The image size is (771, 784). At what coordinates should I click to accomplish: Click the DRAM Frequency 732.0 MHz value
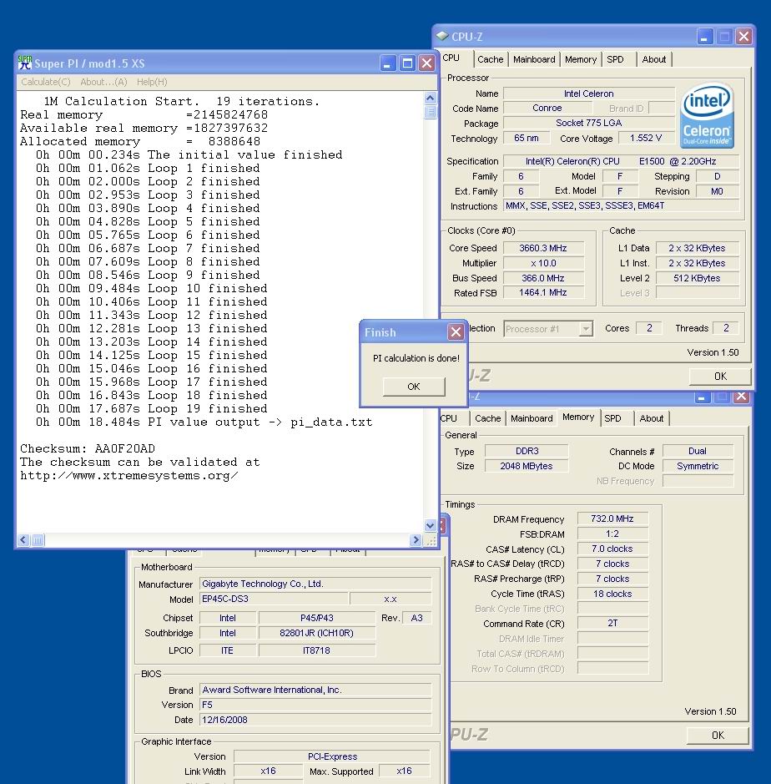(x=612, y=519)
